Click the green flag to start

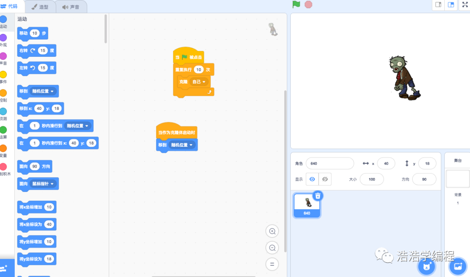(296, 5)
